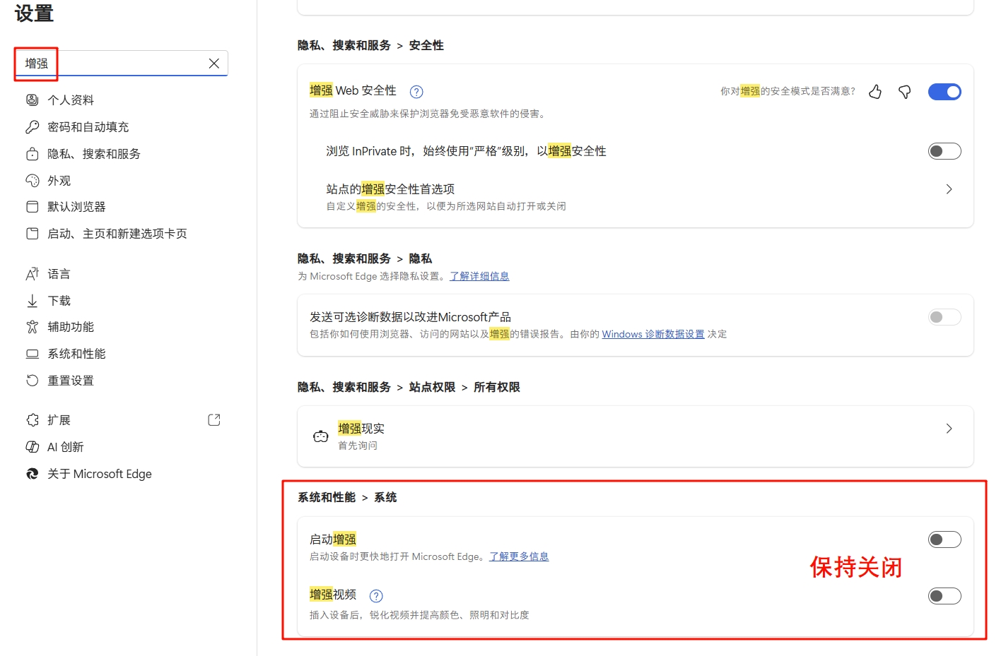Expand 站点的增强安全性首选项 chevron
This screenshot has height=656, width=1006.
click(x=949, y=189)
